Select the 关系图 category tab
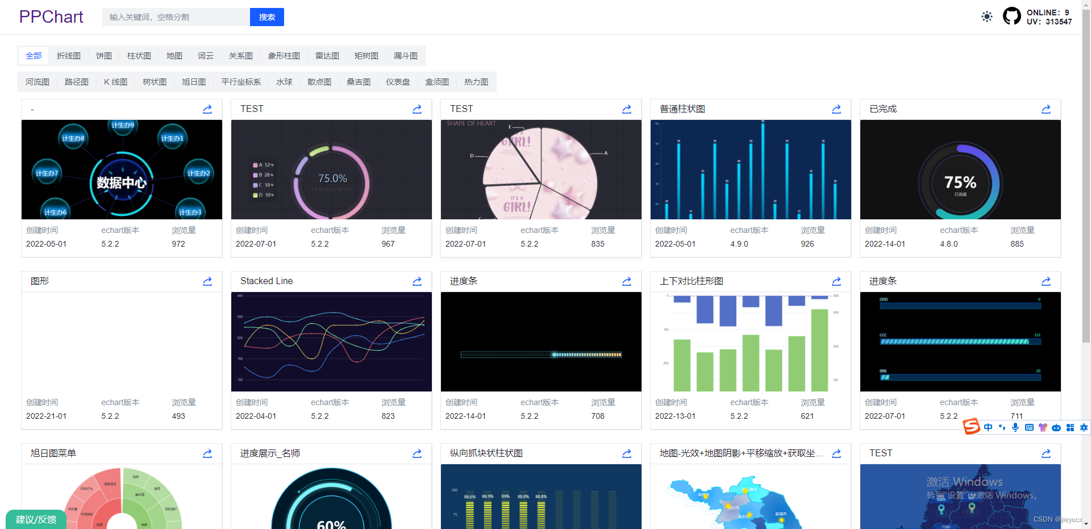This screenshot has width=1091, height=529. [241, 56]
